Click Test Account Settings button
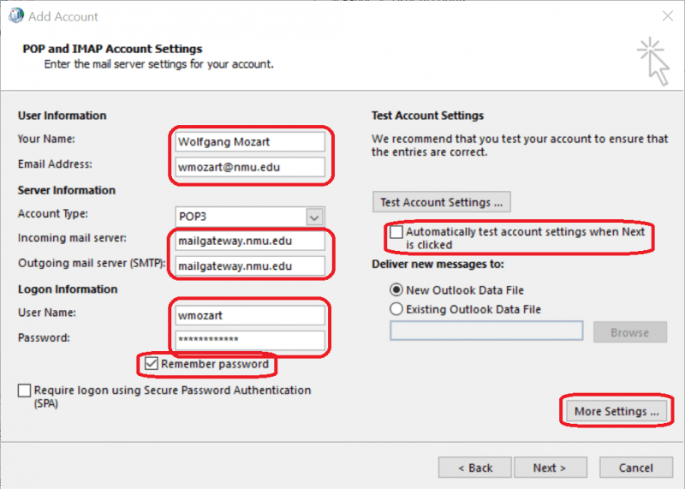Screen dimensions: 685x489 pos(441,202)
